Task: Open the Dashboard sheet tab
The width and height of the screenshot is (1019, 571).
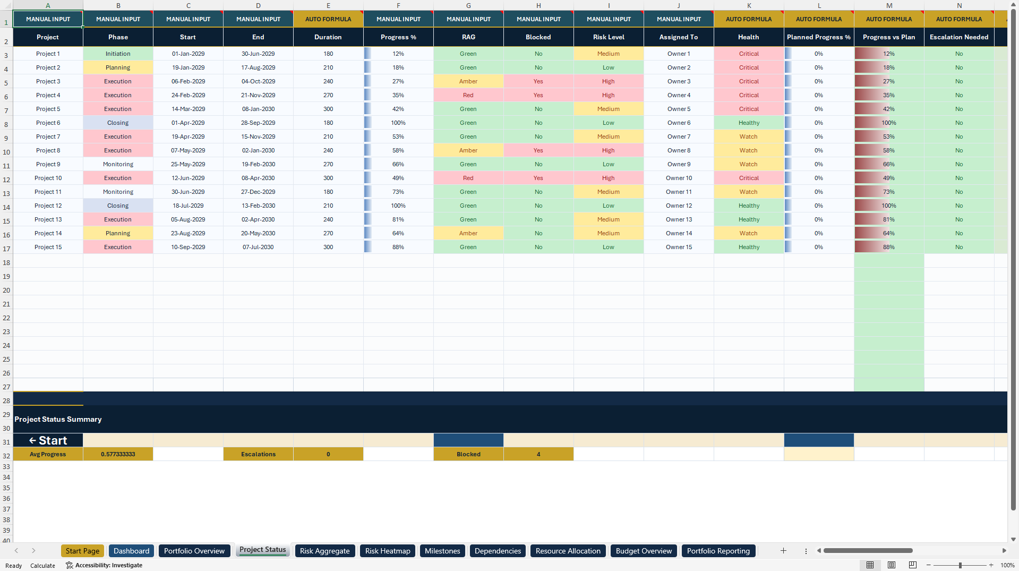Action: coord(131,551)
